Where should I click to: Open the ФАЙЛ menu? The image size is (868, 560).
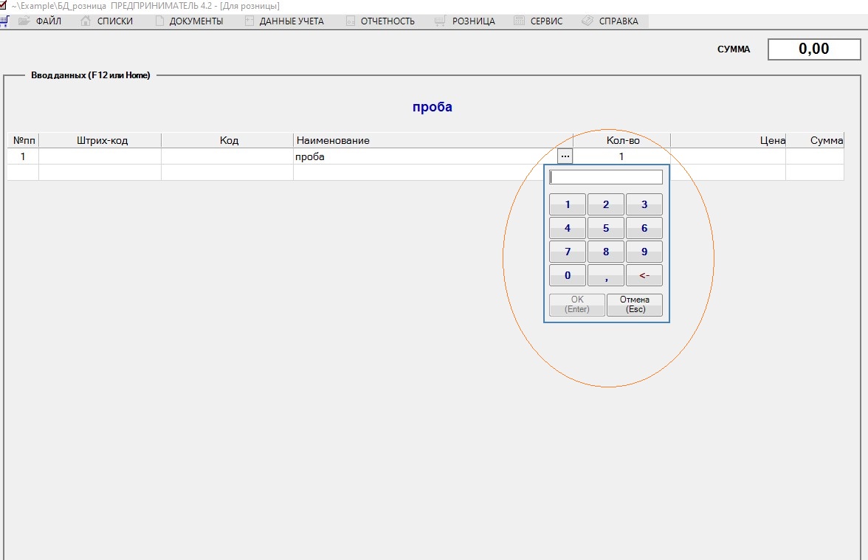click(x=47, y=21)
